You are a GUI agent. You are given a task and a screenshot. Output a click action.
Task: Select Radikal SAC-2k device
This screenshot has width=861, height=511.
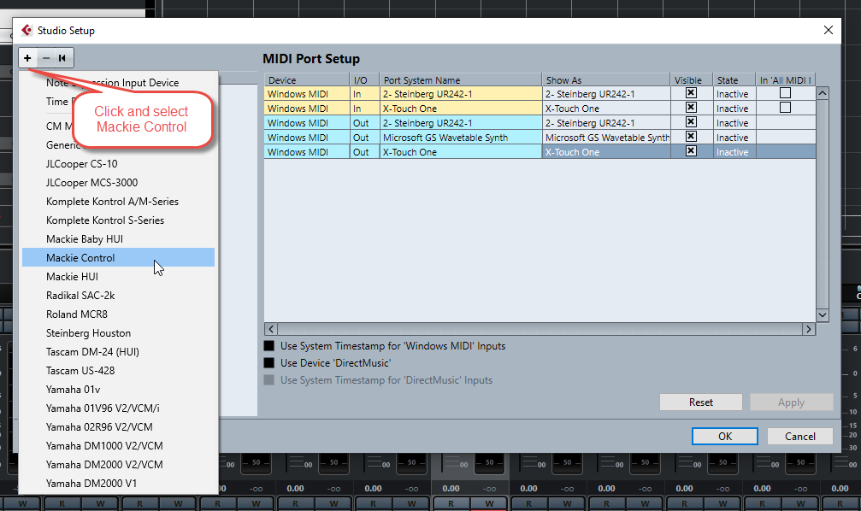tap(118, 296)
